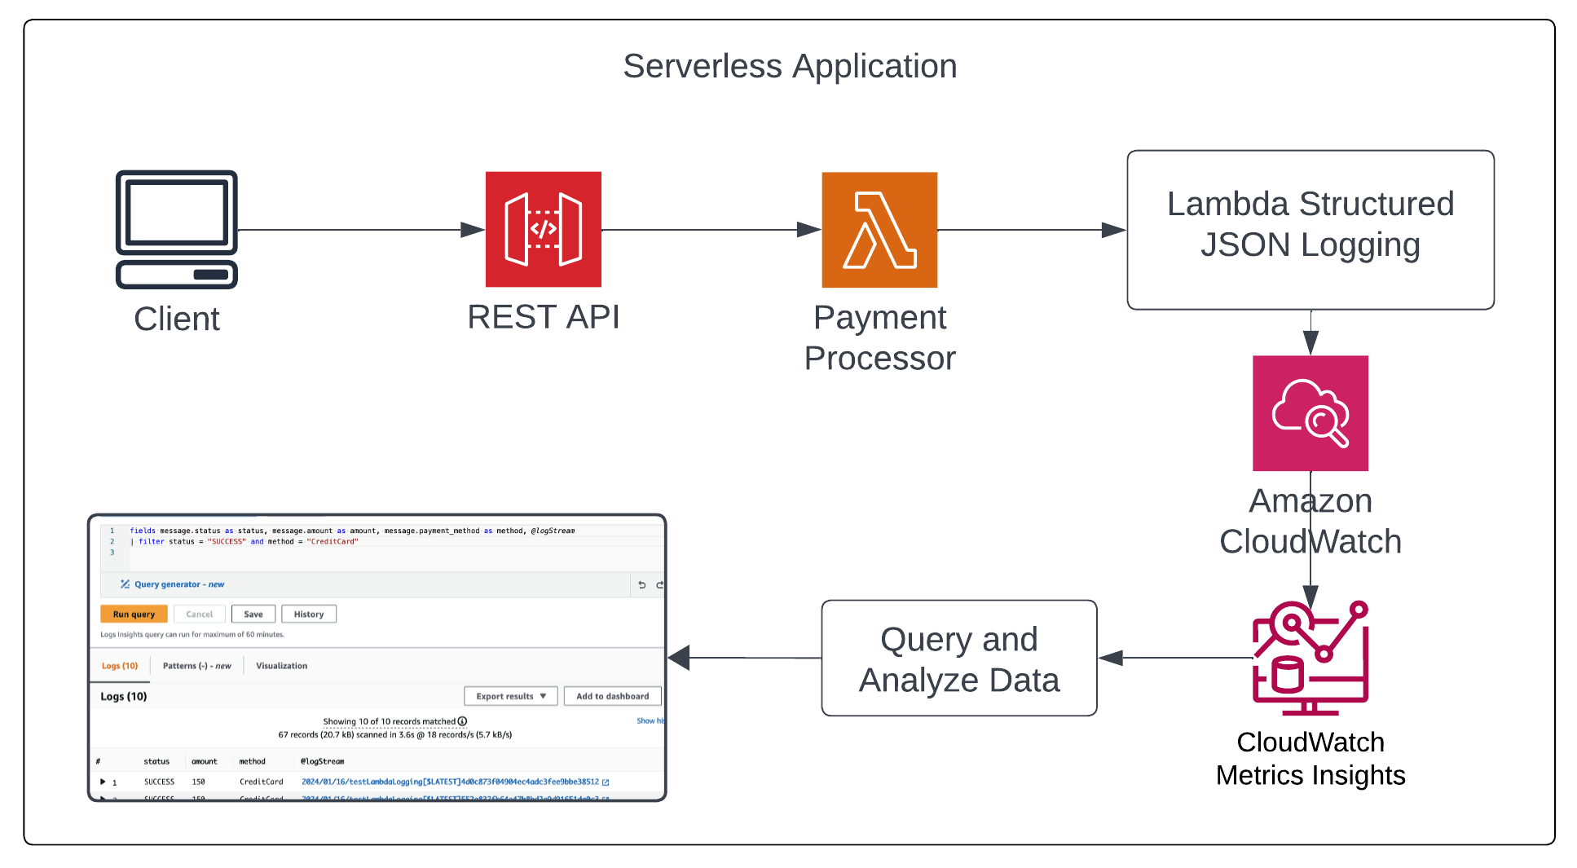The width and height of the screenshot is (1577, 868).
Task: Click the 'REST API' label
Action: click(x=544, y=317)
